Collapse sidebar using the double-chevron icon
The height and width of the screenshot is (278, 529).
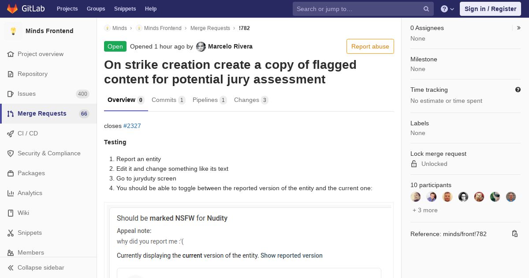11,267
